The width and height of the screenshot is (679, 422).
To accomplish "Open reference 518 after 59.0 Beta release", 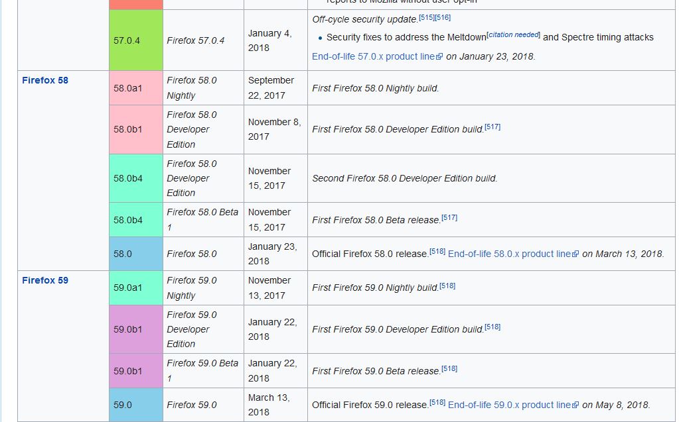I will click(449, 369).
